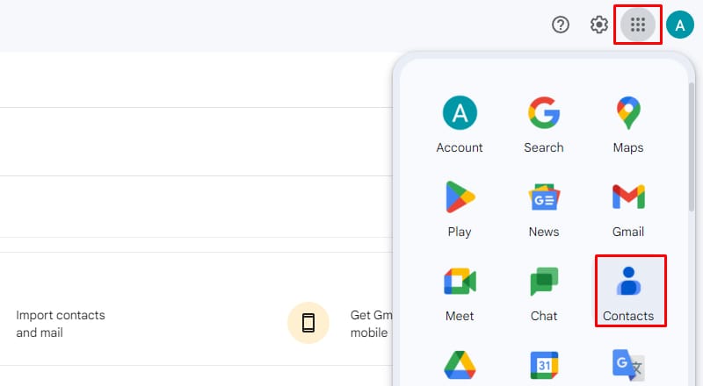Click the apps panel scrollbar
Viewport: 703px width, 386px height.
click(x=692, y=147)
